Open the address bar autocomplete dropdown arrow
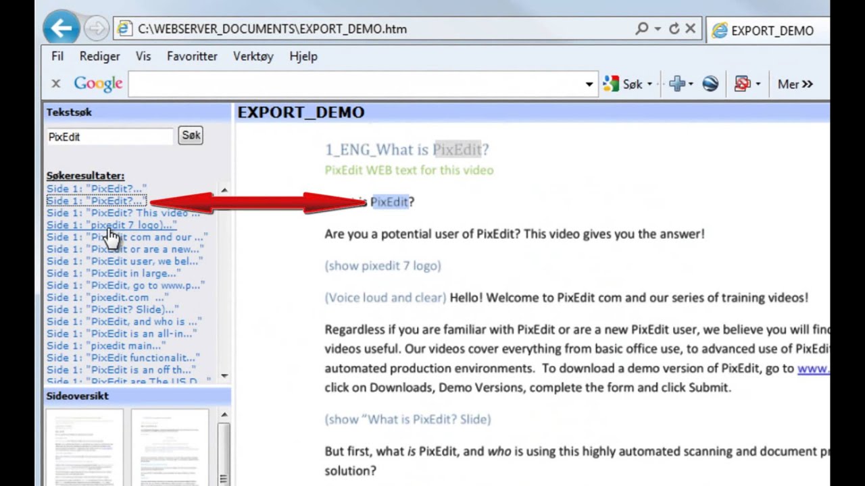 tap(658, 29)
